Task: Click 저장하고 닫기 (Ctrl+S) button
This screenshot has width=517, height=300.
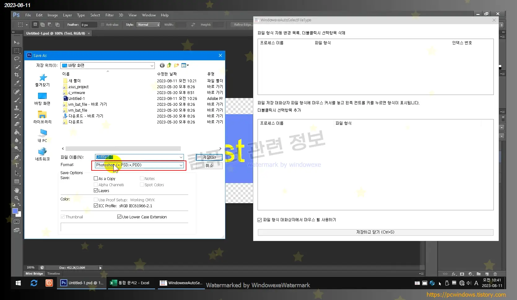Action: tap(375, 232)
